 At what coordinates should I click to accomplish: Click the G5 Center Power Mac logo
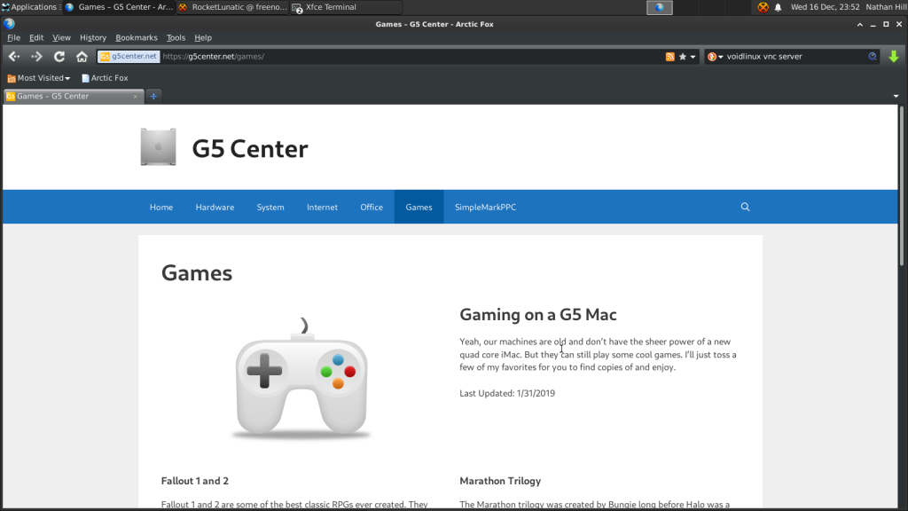(158, 147)
